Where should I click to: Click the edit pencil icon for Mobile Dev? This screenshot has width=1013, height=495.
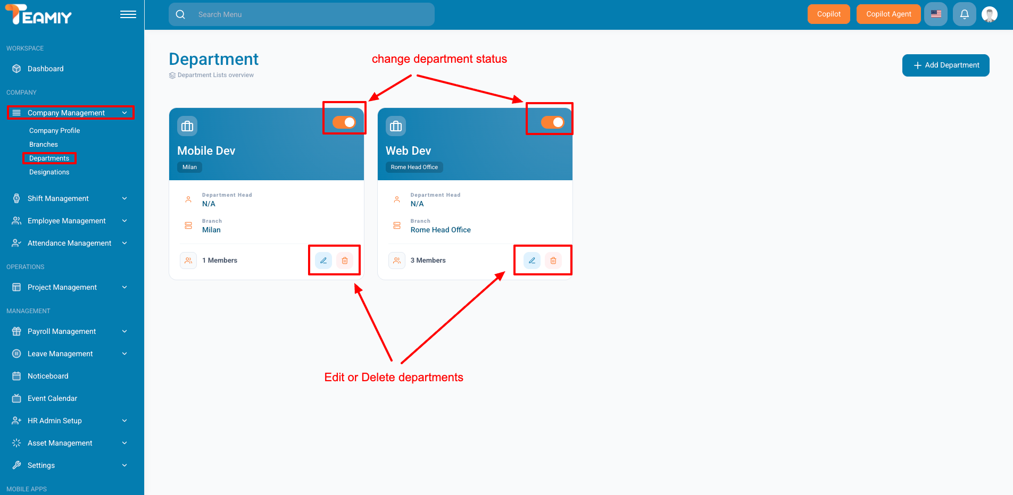tap(323, 261)
